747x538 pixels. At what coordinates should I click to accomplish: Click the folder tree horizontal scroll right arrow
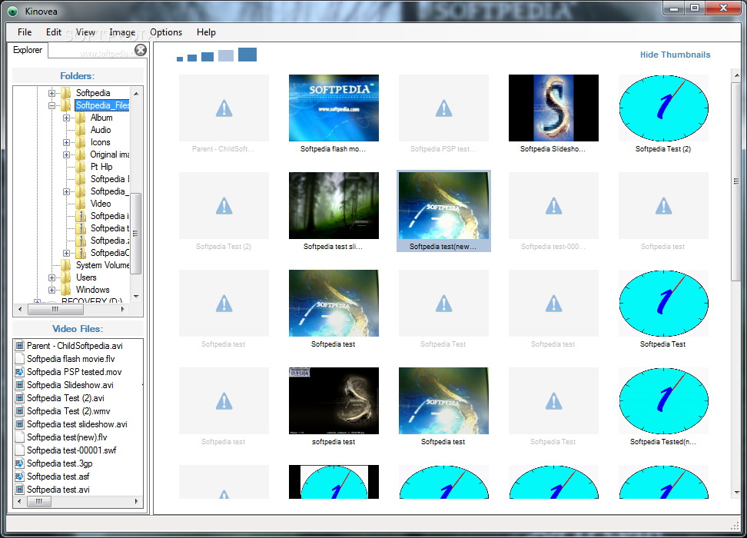pyautogui.click(x=123, y=309)
